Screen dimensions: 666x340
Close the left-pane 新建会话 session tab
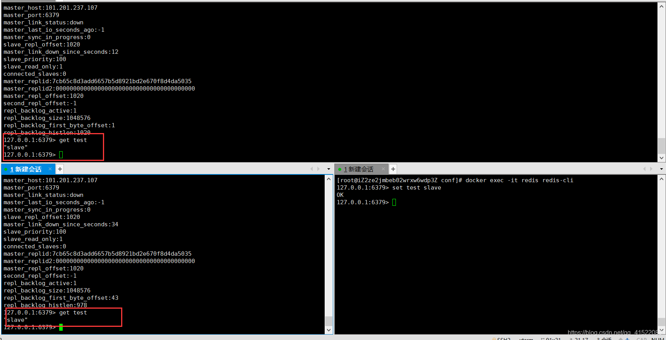click(x=50, y=169)
